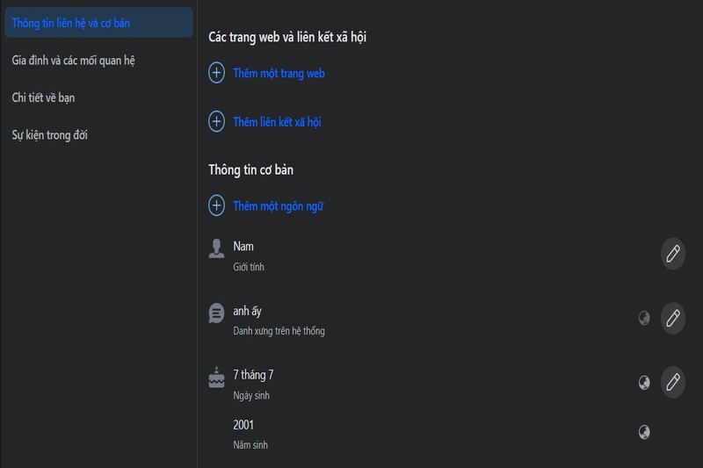Edit the Giới tính (Nam) entry with pencil
The width and height of the screenshot is (703, 468).
(x=672, y=254)
